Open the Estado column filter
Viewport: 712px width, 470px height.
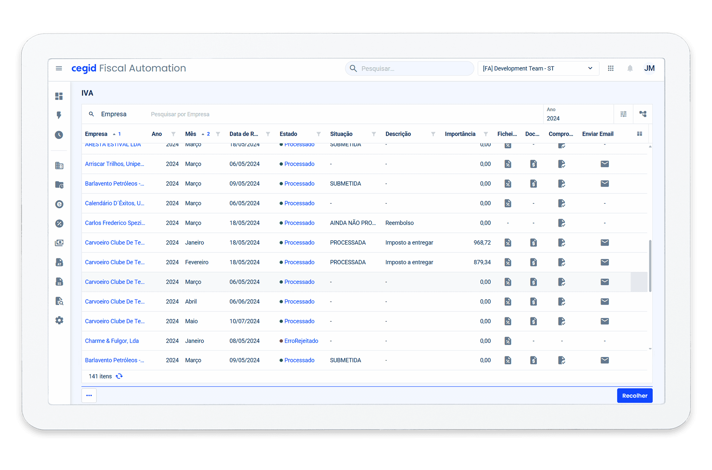coord(319,134)
